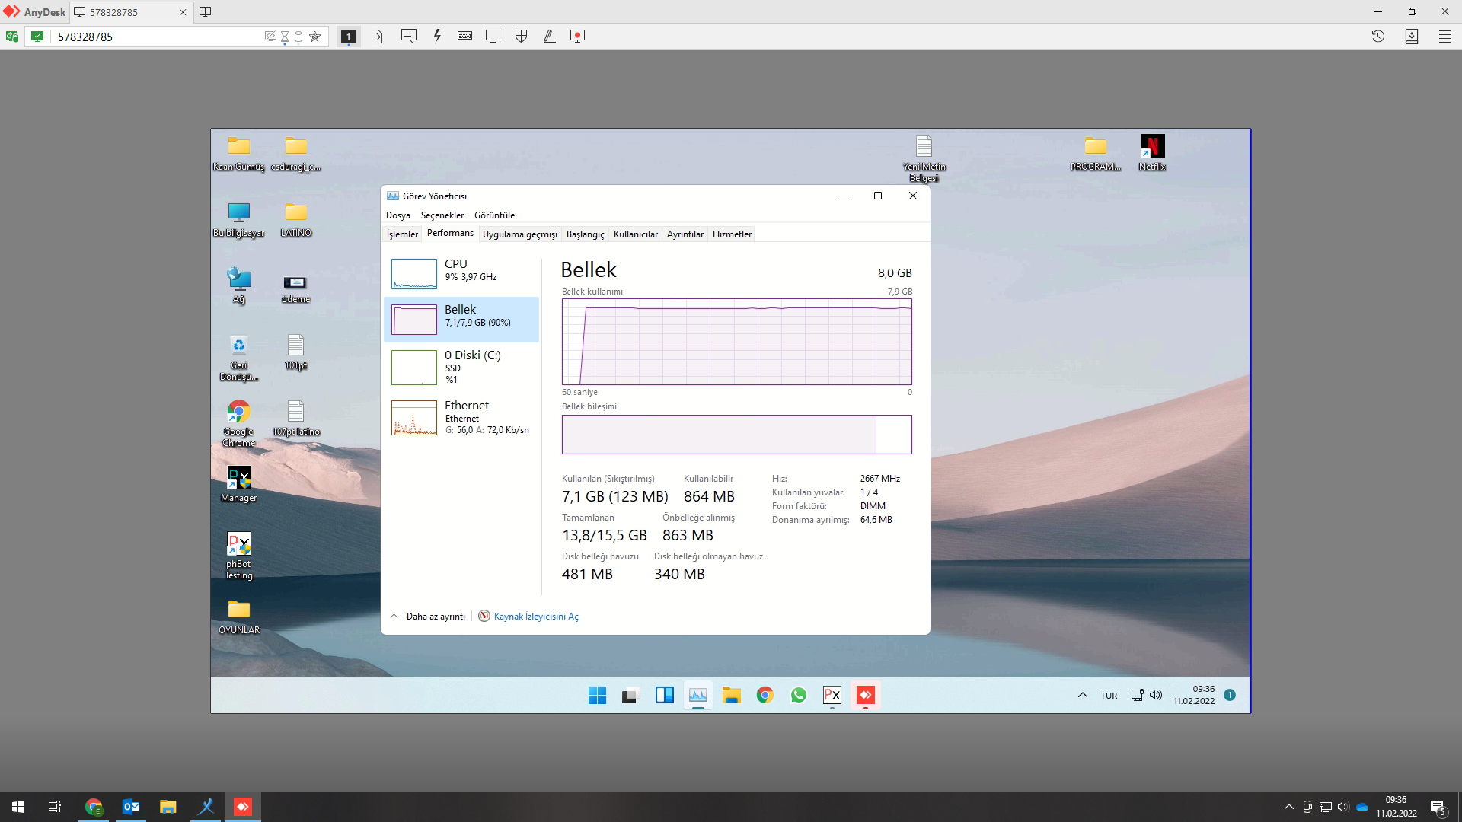Open the AnyDesk main hamburger menu

1444,36
